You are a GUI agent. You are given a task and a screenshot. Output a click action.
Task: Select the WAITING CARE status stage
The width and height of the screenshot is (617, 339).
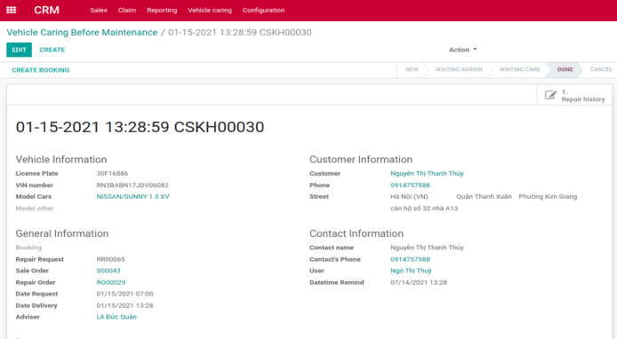point(519,69)
